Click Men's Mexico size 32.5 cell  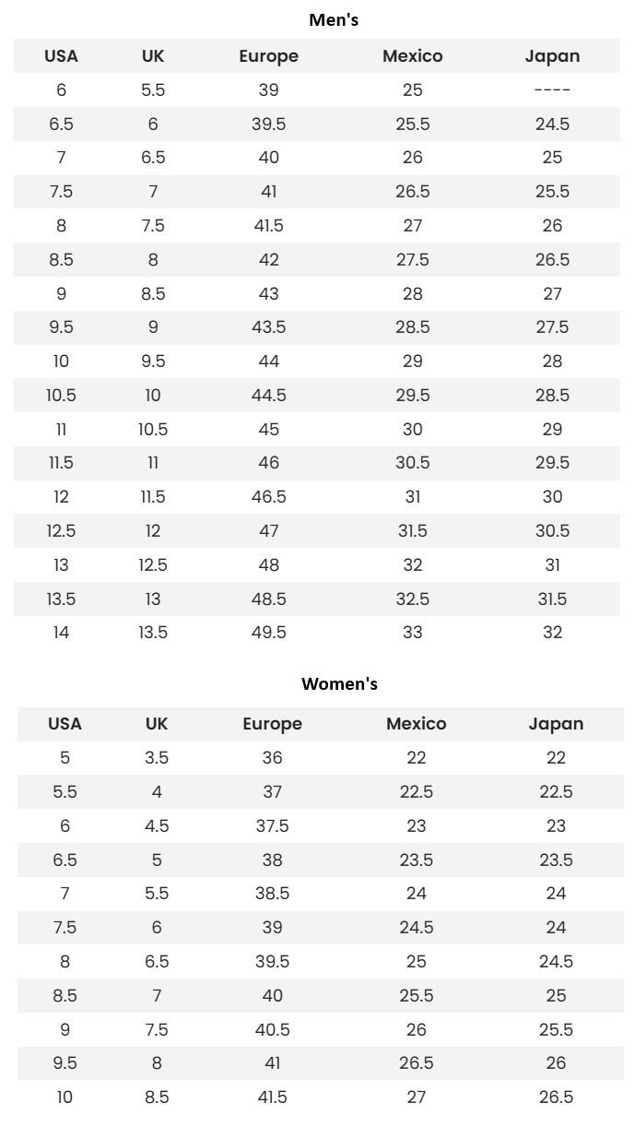pyautogui.click(x=413, y=599)
